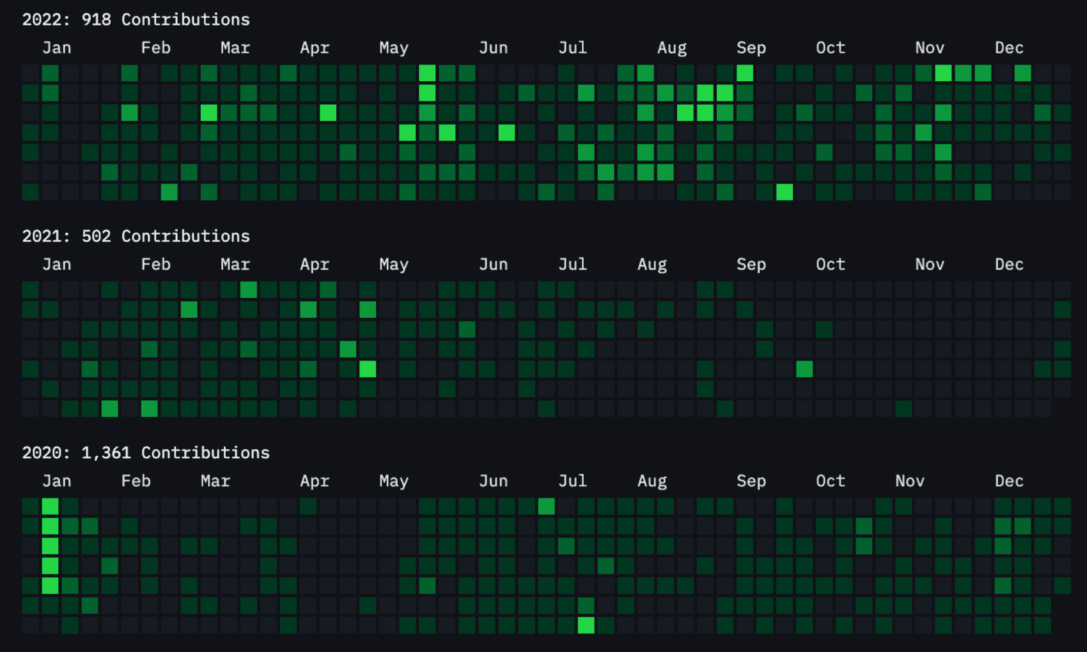Click the '2022: 918 Contributions' heading
This screenshot has width=1087, height=652.
pyautogui.click(x=136, y=20)
